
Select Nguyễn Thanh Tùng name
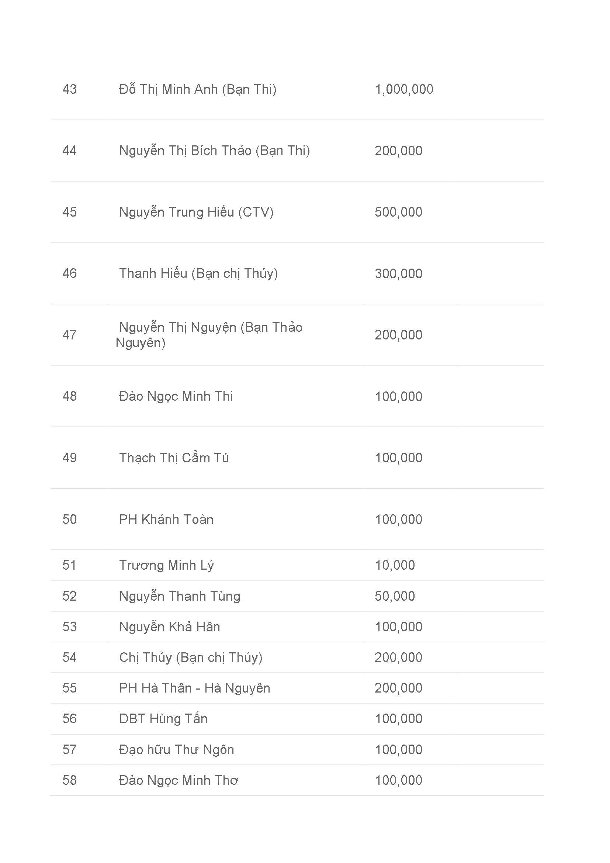[180, 596]
